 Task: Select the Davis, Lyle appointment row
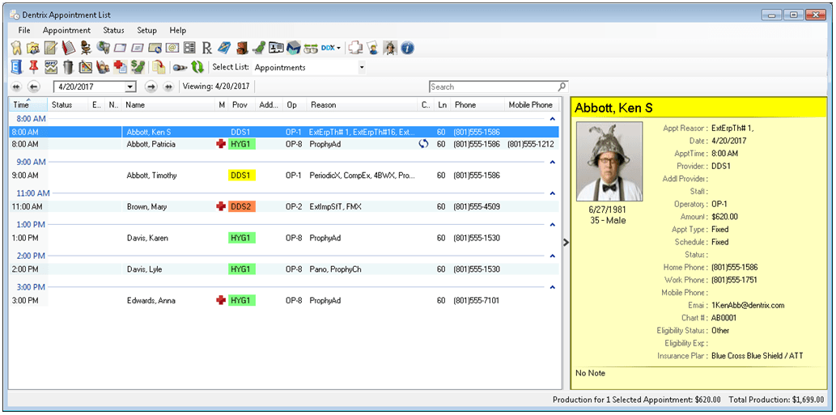(283, 269)
